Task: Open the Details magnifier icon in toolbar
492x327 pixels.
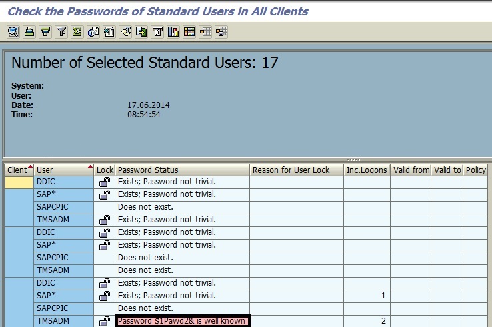Action: point(13,32)
